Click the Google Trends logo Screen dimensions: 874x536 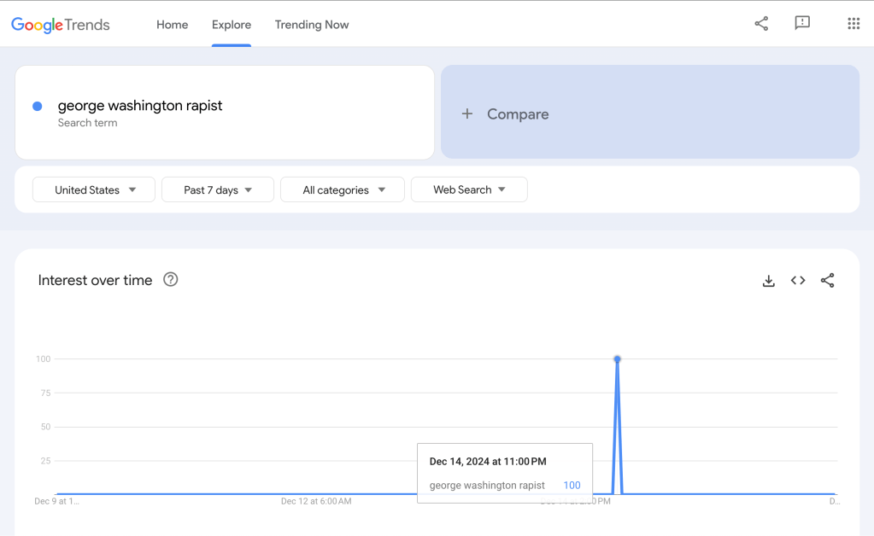pos(61,25)
